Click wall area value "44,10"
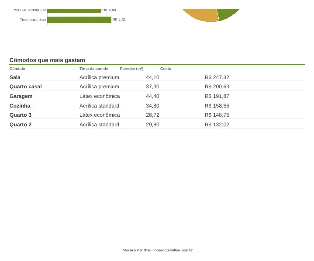 click(x=152, y=77)
